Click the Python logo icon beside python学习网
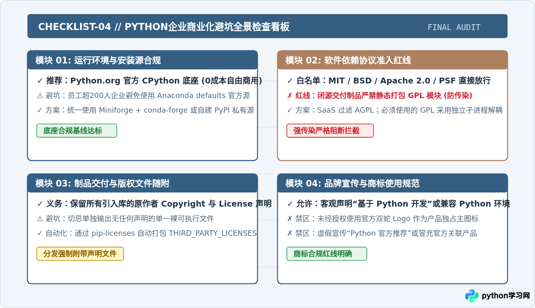Screen dimensions: 535x308 (472, 296)
